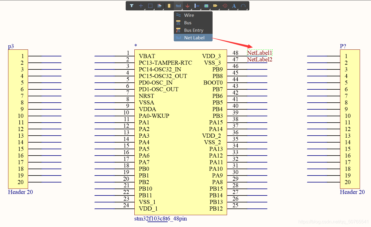The width and height of the screenshot is (371, 227).
Task: Click the PA8 pin name
Action: (218, 182)
